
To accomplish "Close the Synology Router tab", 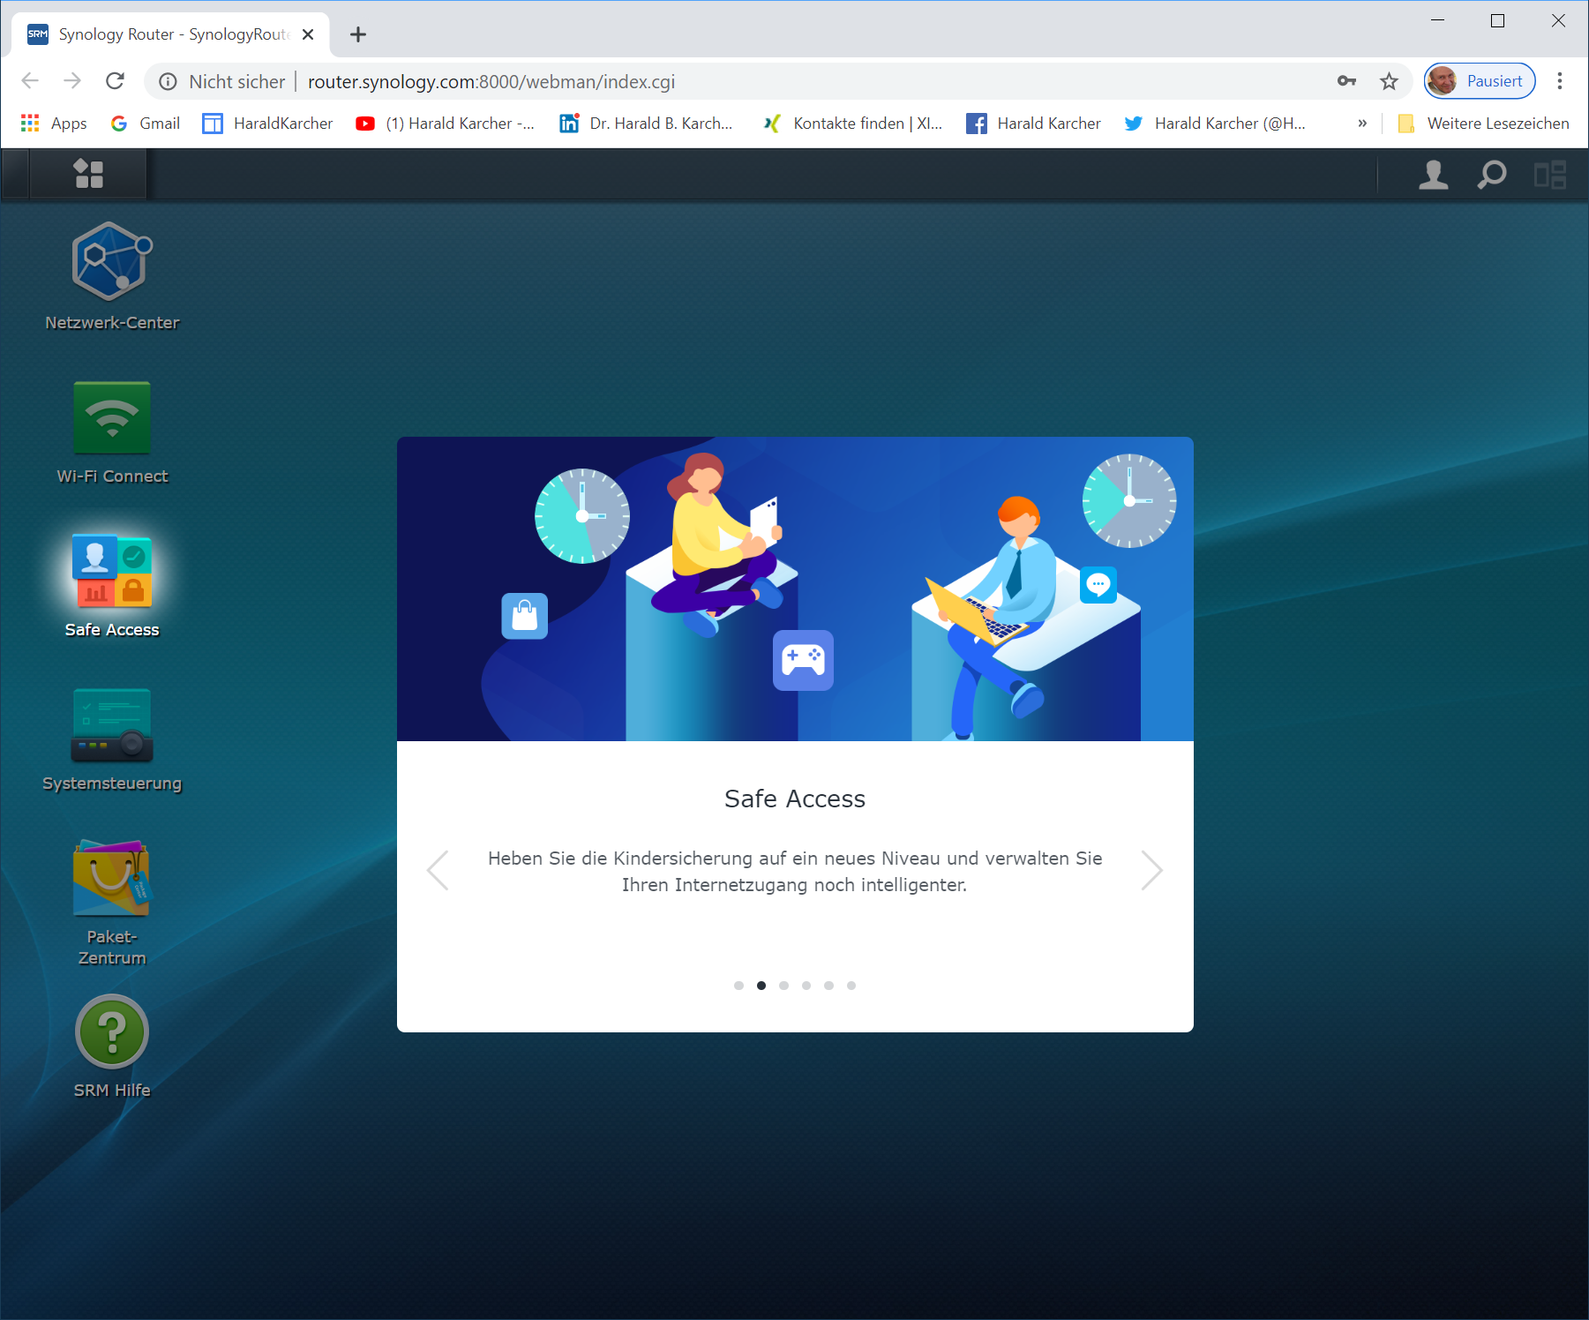I will coord(308,34).
